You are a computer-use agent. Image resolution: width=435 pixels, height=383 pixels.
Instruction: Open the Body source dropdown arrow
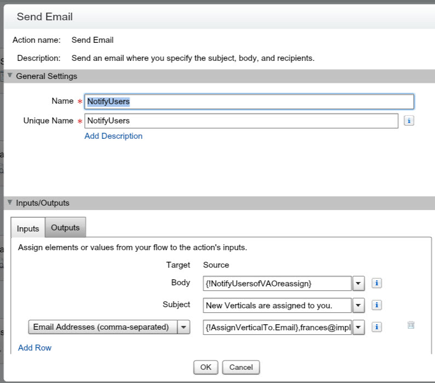click(358, 283)
